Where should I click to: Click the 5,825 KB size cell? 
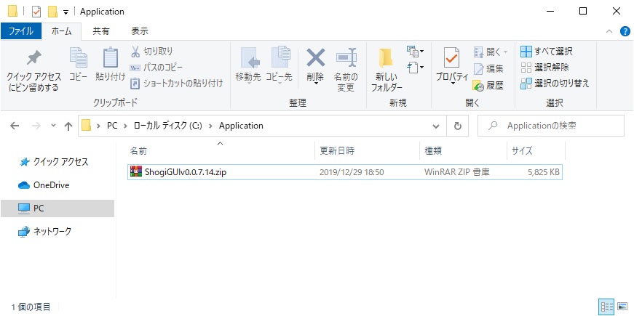544,172
